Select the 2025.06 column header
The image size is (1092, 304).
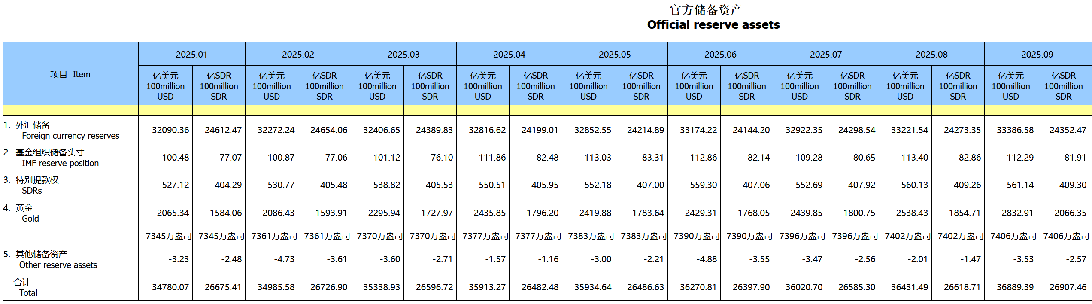(720, 55)
